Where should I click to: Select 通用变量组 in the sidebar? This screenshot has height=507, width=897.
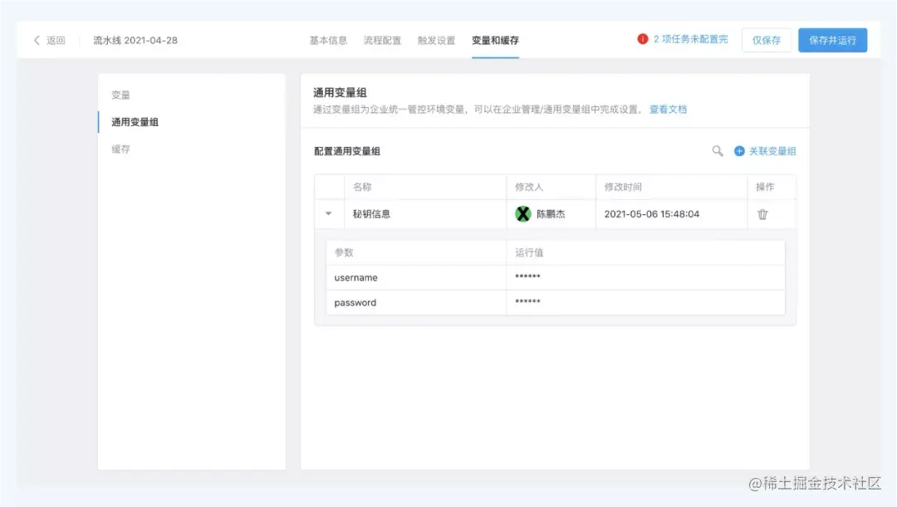pyautogui.click(x=135, y=122)
